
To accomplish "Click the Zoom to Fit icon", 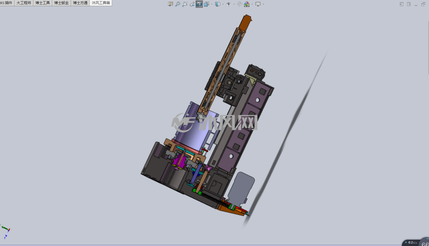I will [x=177, y=4].
